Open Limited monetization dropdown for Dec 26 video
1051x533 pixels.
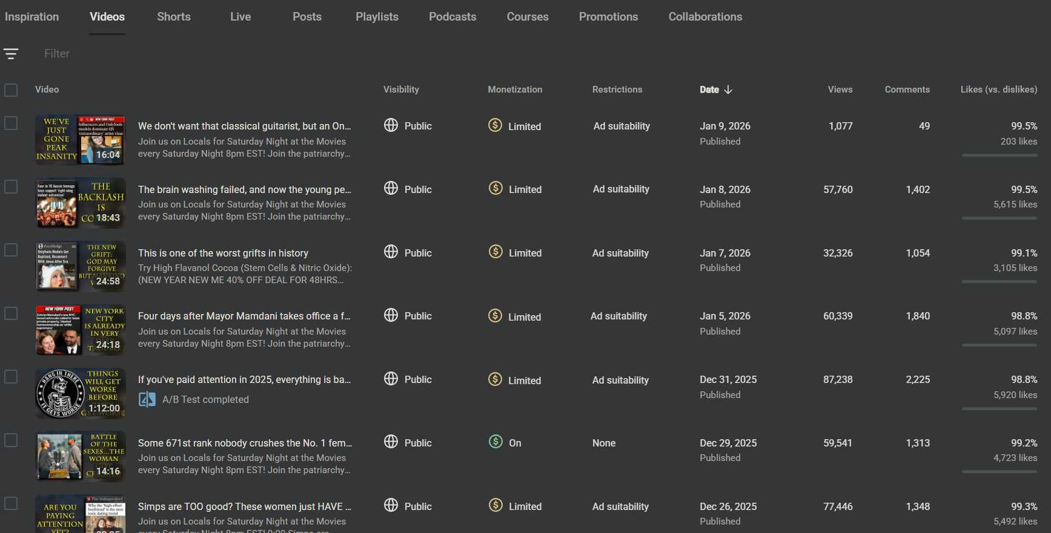coord(525,506)
